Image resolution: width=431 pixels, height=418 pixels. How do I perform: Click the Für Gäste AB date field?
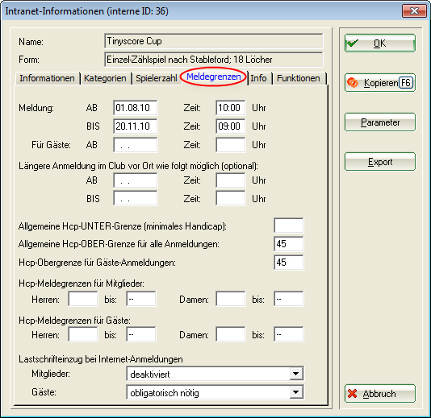click(x=136, y=145)
